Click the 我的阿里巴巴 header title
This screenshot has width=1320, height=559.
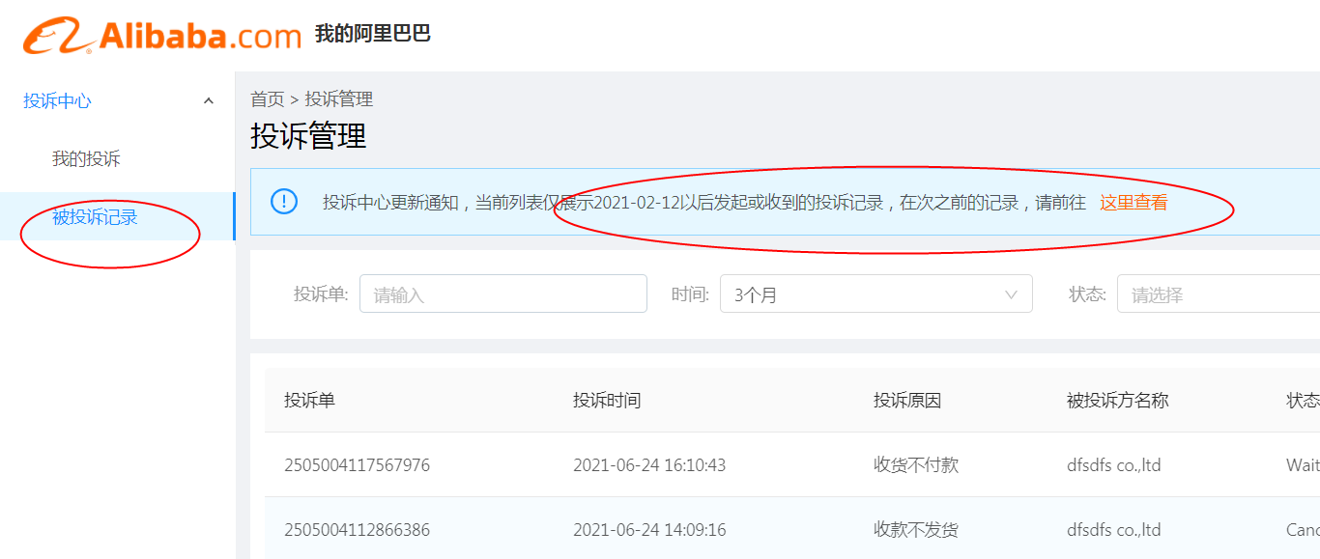(373, 34)
